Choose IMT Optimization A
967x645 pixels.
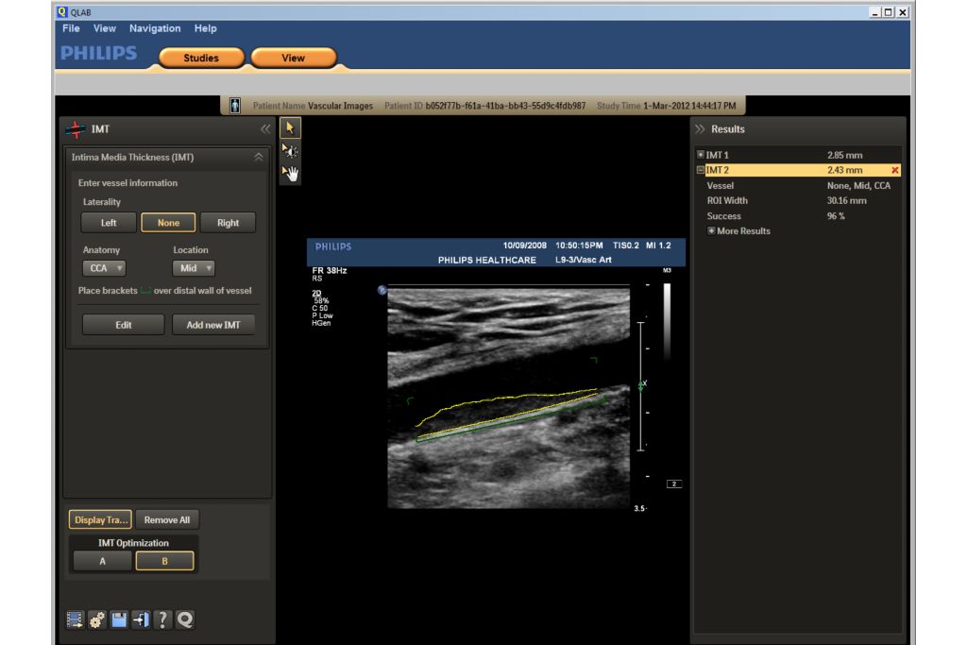102,561
